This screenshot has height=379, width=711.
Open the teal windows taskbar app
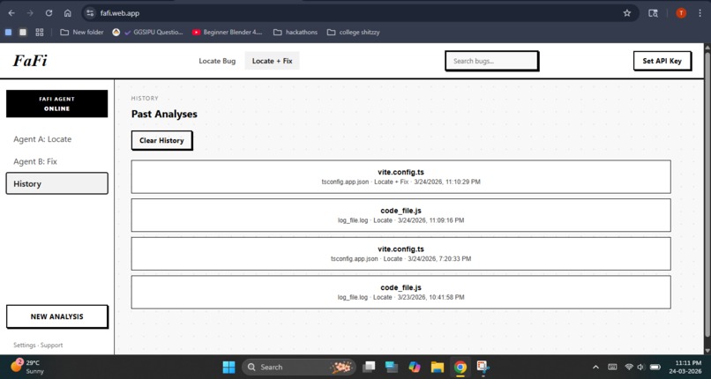392,367
